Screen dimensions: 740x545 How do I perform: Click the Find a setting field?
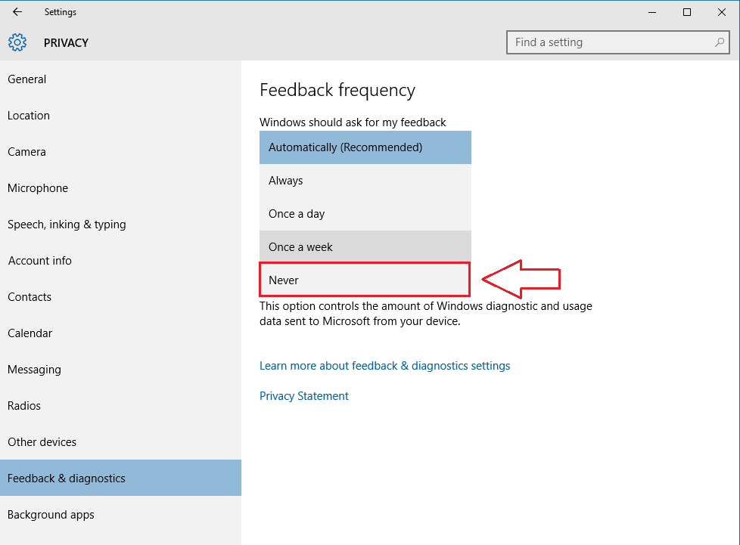coord(617,42)
